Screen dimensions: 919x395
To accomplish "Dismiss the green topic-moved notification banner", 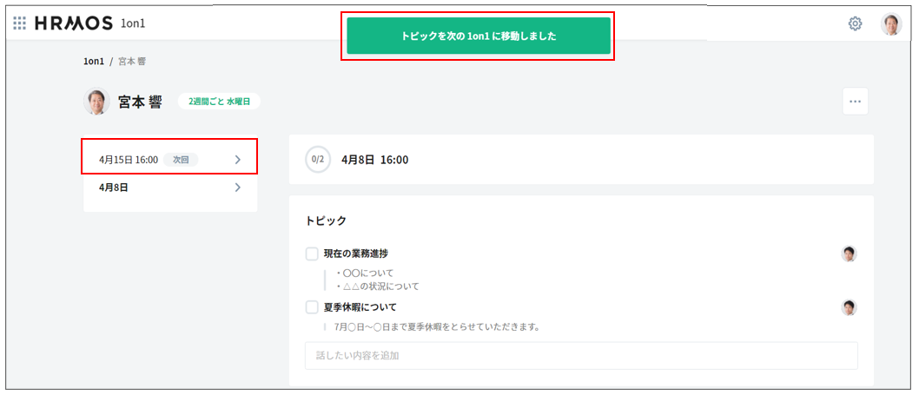I will 478,36.
